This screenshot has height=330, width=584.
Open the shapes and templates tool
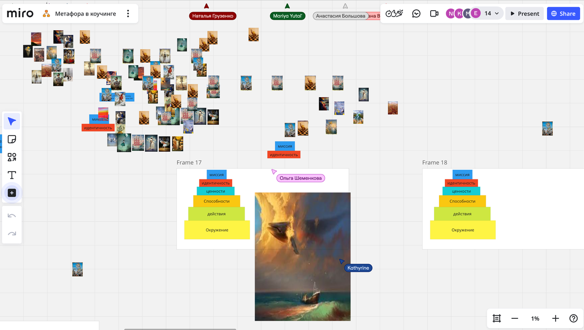pyautogui.click(x=12, y=157)
